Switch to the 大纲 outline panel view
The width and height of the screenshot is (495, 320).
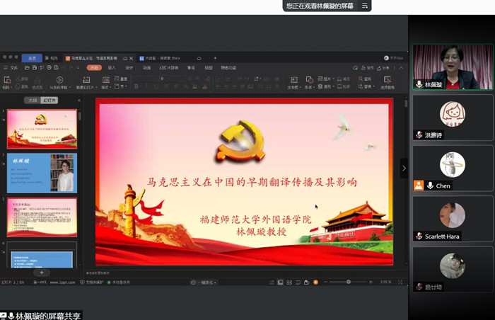33,101
